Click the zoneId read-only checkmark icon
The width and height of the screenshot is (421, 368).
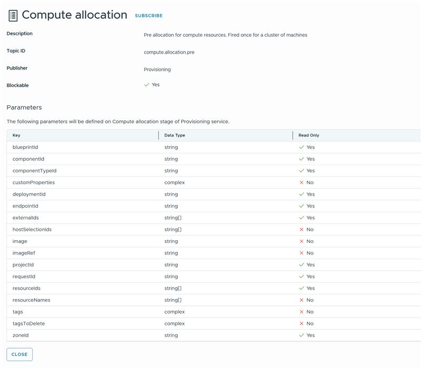pos(302,335)
